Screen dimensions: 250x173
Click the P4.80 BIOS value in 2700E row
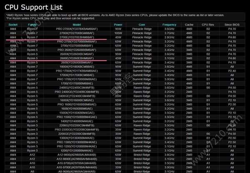tap(232, 37)
